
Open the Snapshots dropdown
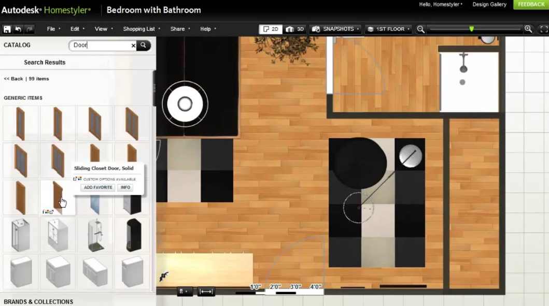[x=335, y=30]
